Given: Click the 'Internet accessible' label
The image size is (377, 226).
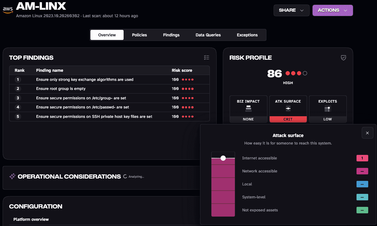Looking at the screenshot, I should pyautogui.click(x=260, y=158).
